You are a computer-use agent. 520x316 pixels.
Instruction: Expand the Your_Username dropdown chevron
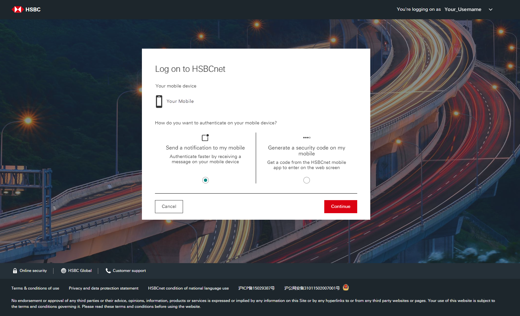[490, 9]
